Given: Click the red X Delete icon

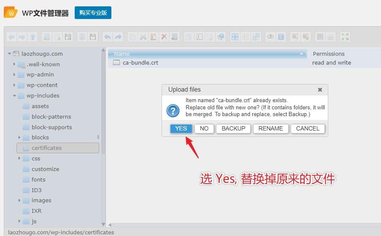Looking at the screenshot, I should click(x=164, y=37).
